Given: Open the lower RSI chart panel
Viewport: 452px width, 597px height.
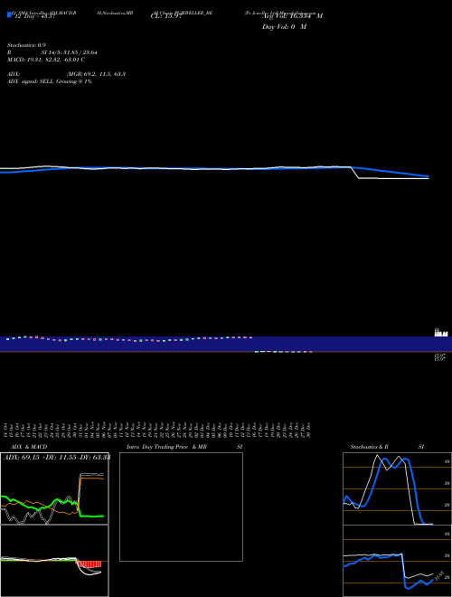Looking at the screenshot, I should click(397, 561).
